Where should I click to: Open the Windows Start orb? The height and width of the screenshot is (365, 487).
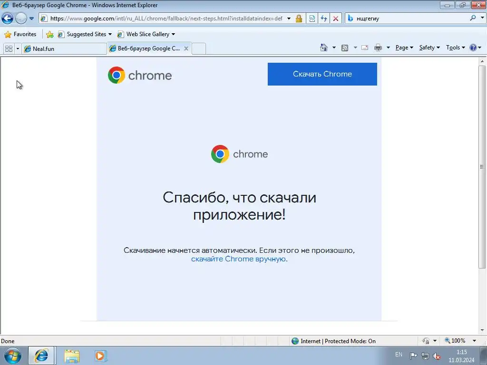tap(13, 355)
